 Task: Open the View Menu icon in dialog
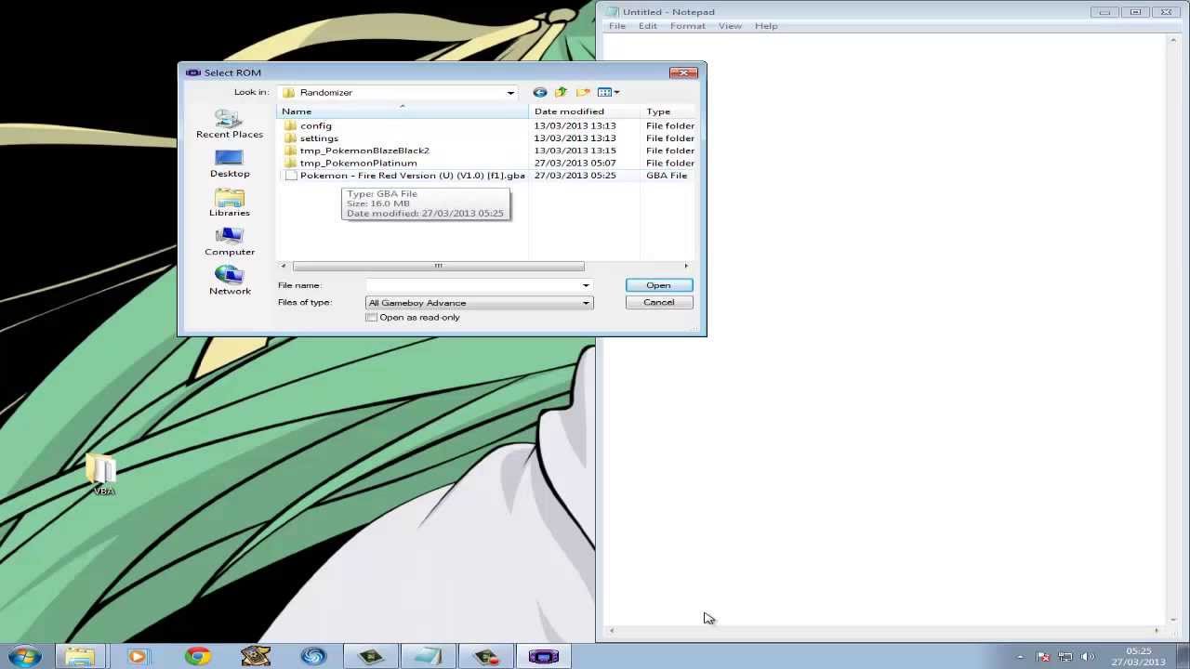(605, 92)
